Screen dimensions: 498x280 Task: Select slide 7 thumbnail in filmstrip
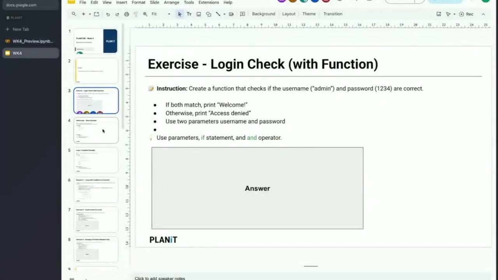(96, 220)
